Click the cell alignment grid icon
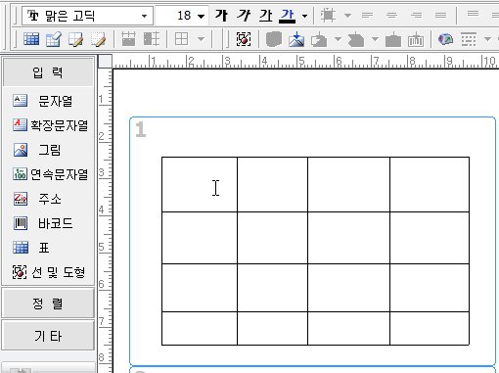Image resolution: width=499 pixels, height=373 pixels. click(328, 15)
